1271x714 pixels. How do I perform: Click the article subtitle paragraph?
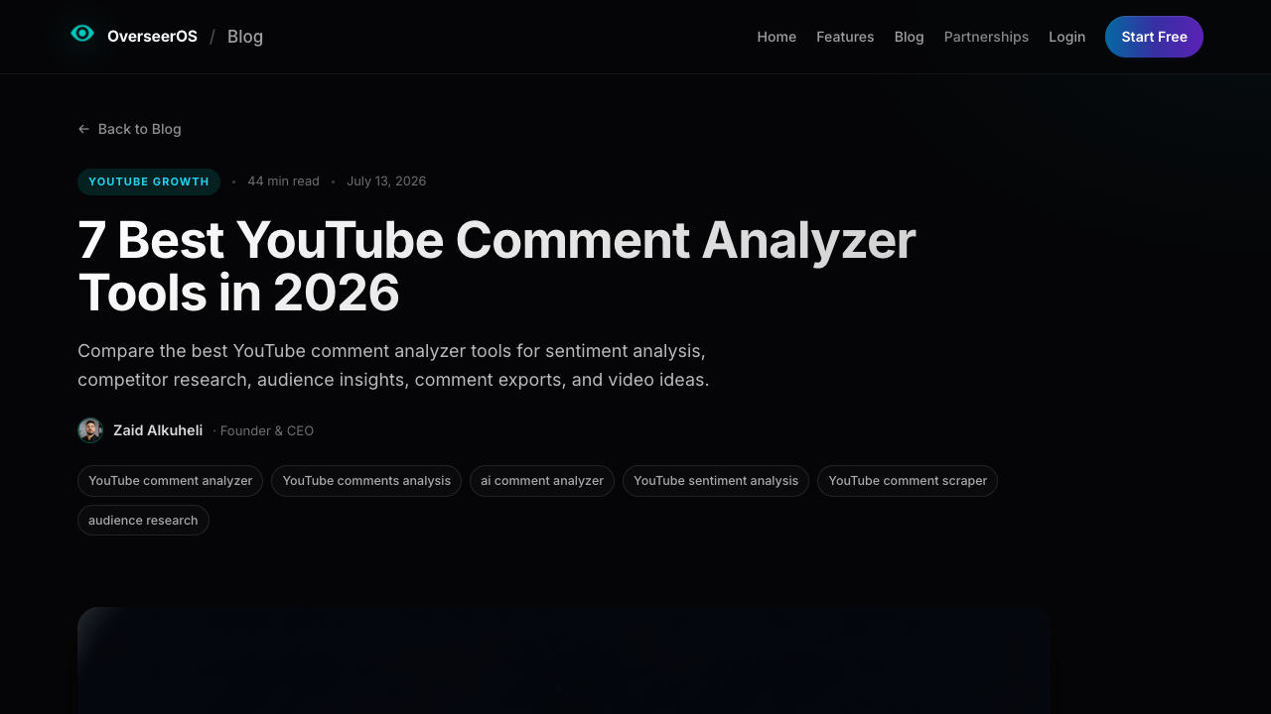(393, 365)
